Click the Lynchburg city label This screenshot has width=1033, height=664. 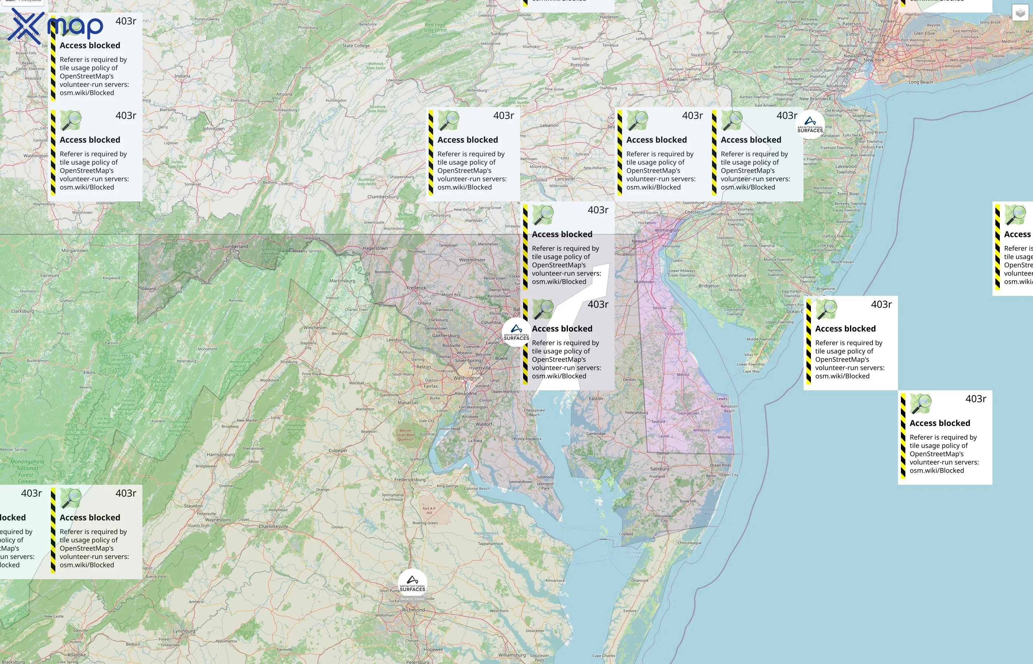coord(184,631)
